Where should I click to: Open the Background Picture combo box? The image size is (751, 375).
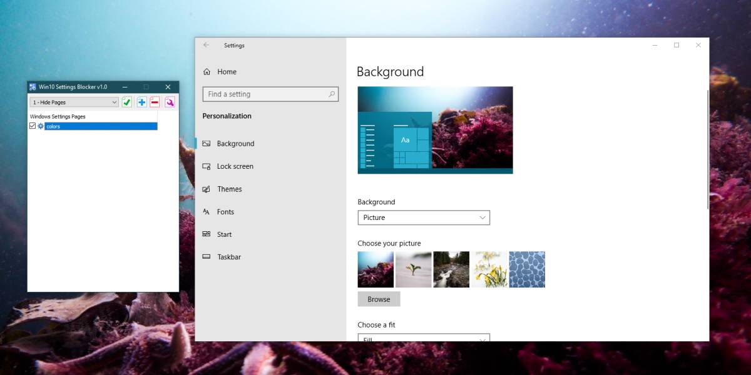pyautogui.click(x=424, y=217)
